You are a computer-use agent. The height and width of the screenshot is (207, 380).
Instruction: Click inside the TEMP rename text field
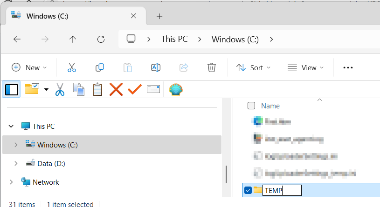[x=282, y=190]
